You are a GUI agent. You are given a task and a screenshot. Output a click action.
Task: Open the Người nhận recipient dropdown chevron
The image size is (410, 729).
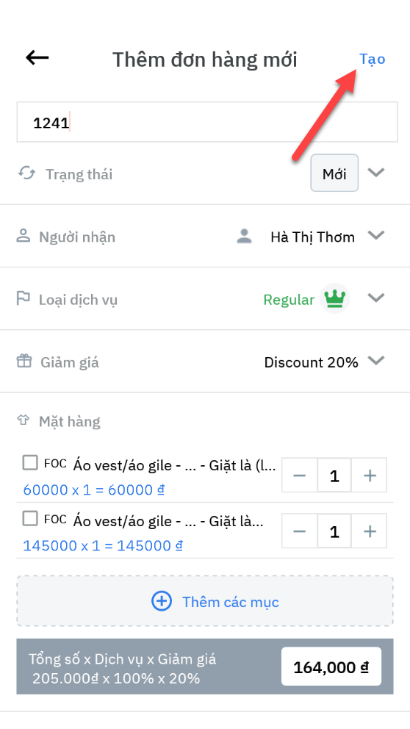375,235
